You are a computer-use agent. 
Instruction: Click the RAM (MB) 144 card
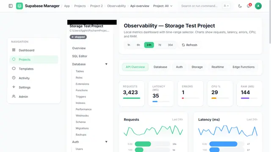pyautogui.click(x=249, y=93)
